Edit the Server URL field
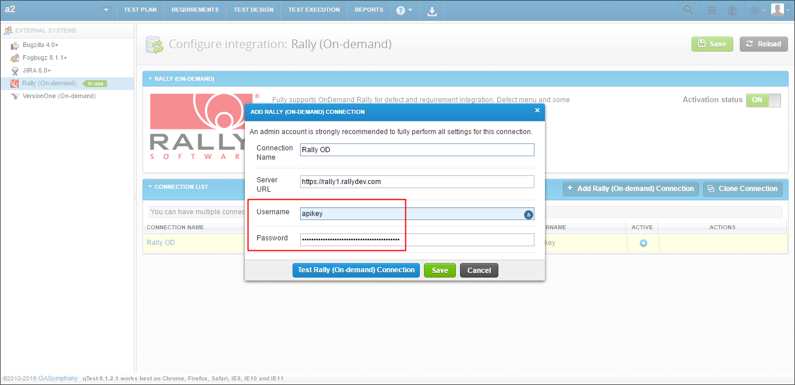The height and width of the screenshot is (385, 795). tap(416, 182)
